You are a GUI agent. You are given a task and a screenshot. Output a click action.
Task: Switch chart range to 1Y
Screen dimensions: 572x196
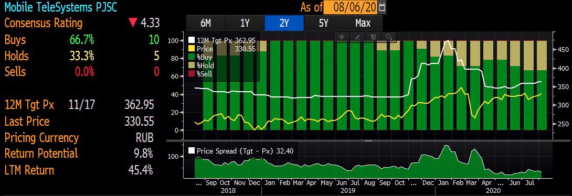coord(245,23)
